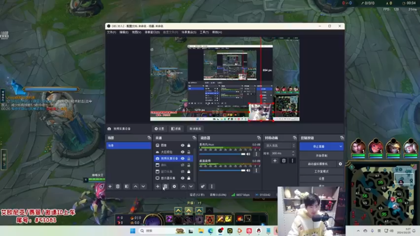Open the 淡入淡出 transition type dropdown
Screen dimensions: 420x236
280,146
